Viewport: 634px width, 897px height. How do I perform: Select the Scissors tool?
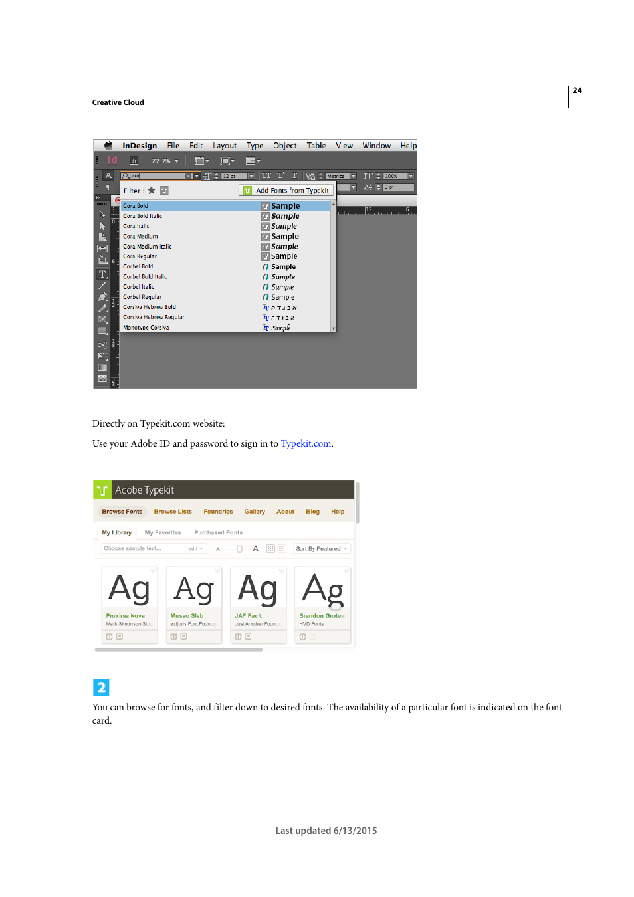pos(102,345)
